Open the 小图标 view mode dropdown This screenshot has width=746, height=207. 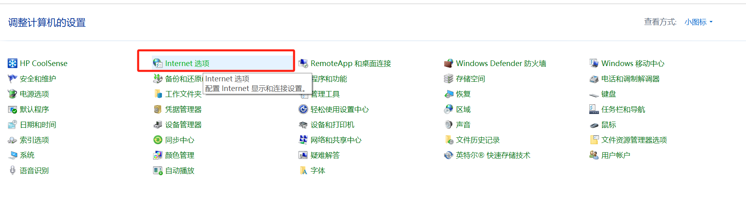[x=698, y=22]
